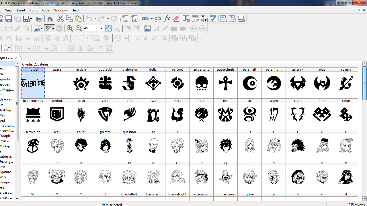Click the Insert Glyphs icon
This screenshot has height=206, width=367.
point(134,19)
